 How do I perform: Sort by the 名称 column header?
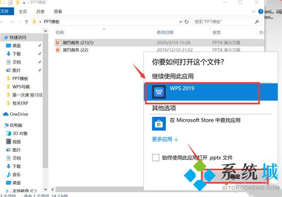pos(60,32)
